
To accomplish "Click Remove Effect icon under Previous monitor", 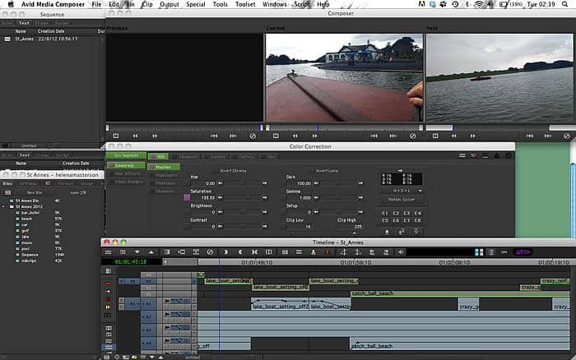I will click(x=253, y=136).
